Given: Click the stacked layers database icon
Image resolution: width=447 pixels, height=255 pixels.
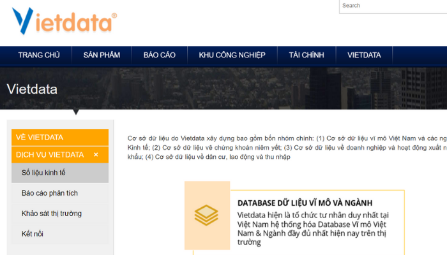Looking at the screenshot, I should pos(207,215).
